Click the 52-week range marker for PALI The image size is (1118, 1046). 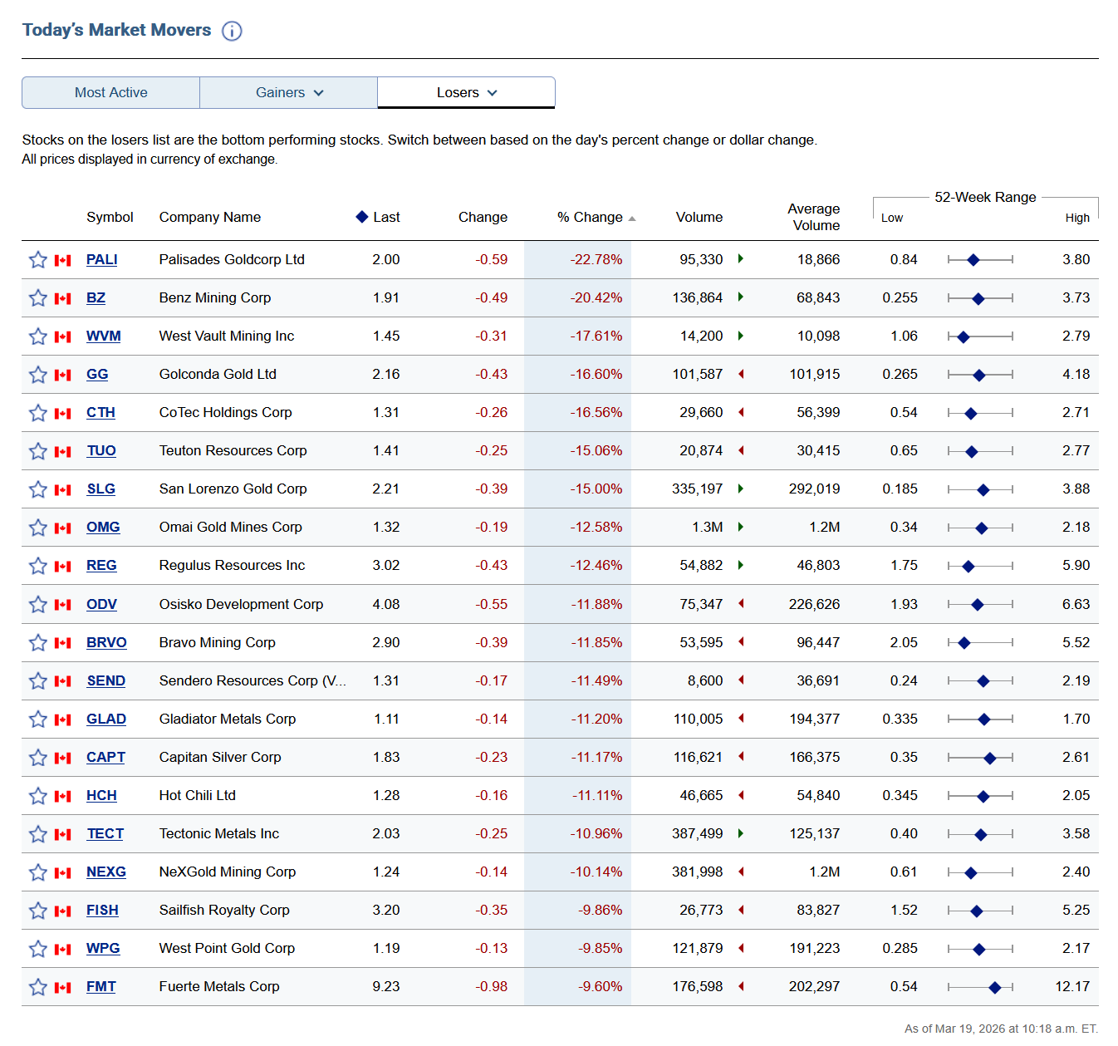(x=973, y=260)
